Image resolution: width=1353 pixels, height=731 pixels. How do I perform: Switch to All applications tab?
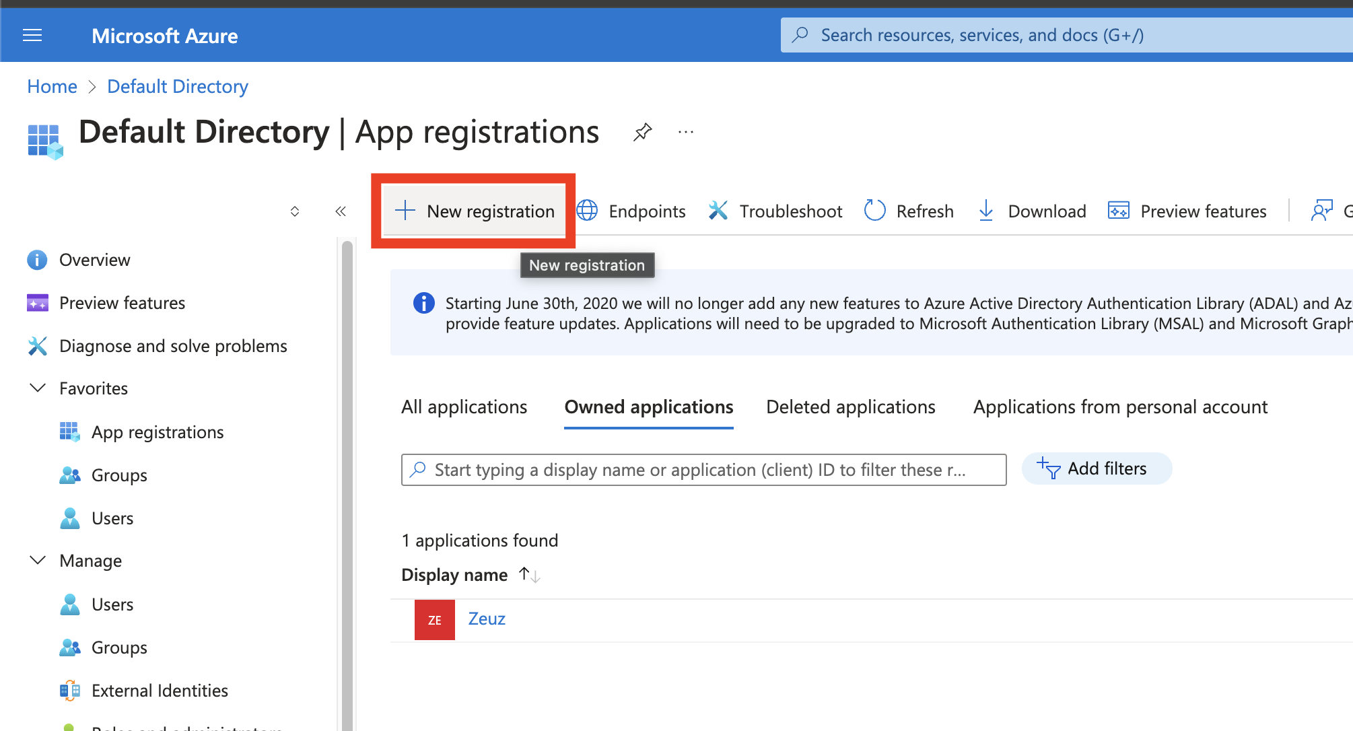tap(464, 407)
